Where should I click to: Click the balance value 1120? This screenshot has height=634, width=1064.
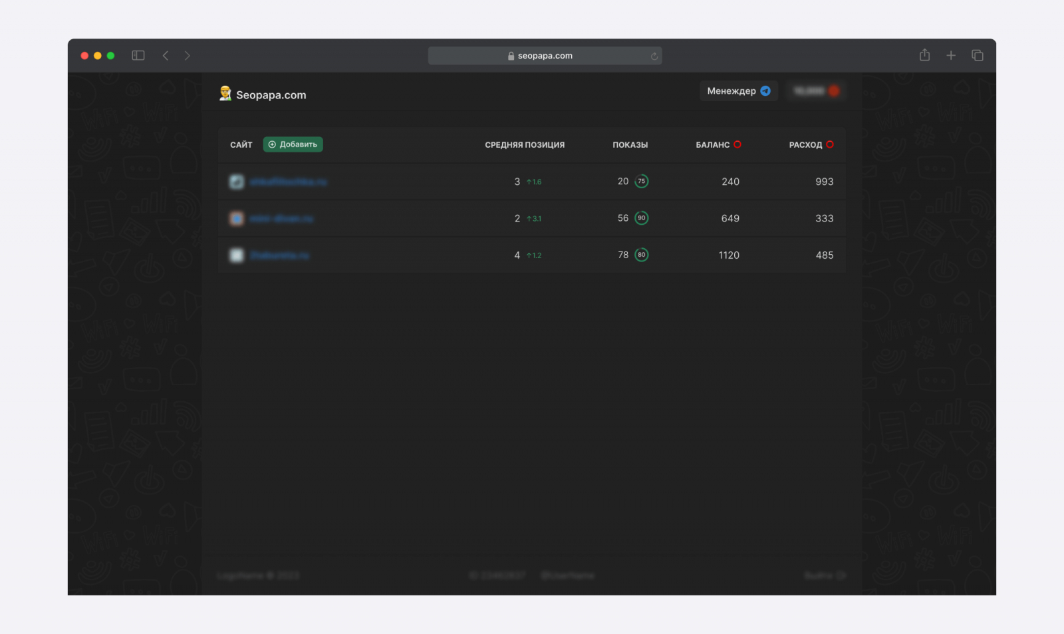pos(729,255)
